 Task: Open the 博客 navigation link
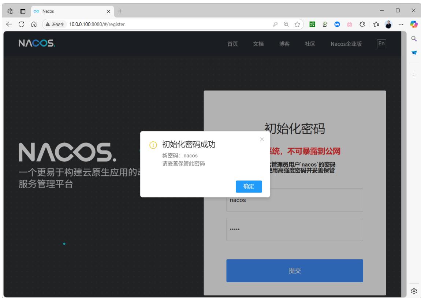click(284, 44)
